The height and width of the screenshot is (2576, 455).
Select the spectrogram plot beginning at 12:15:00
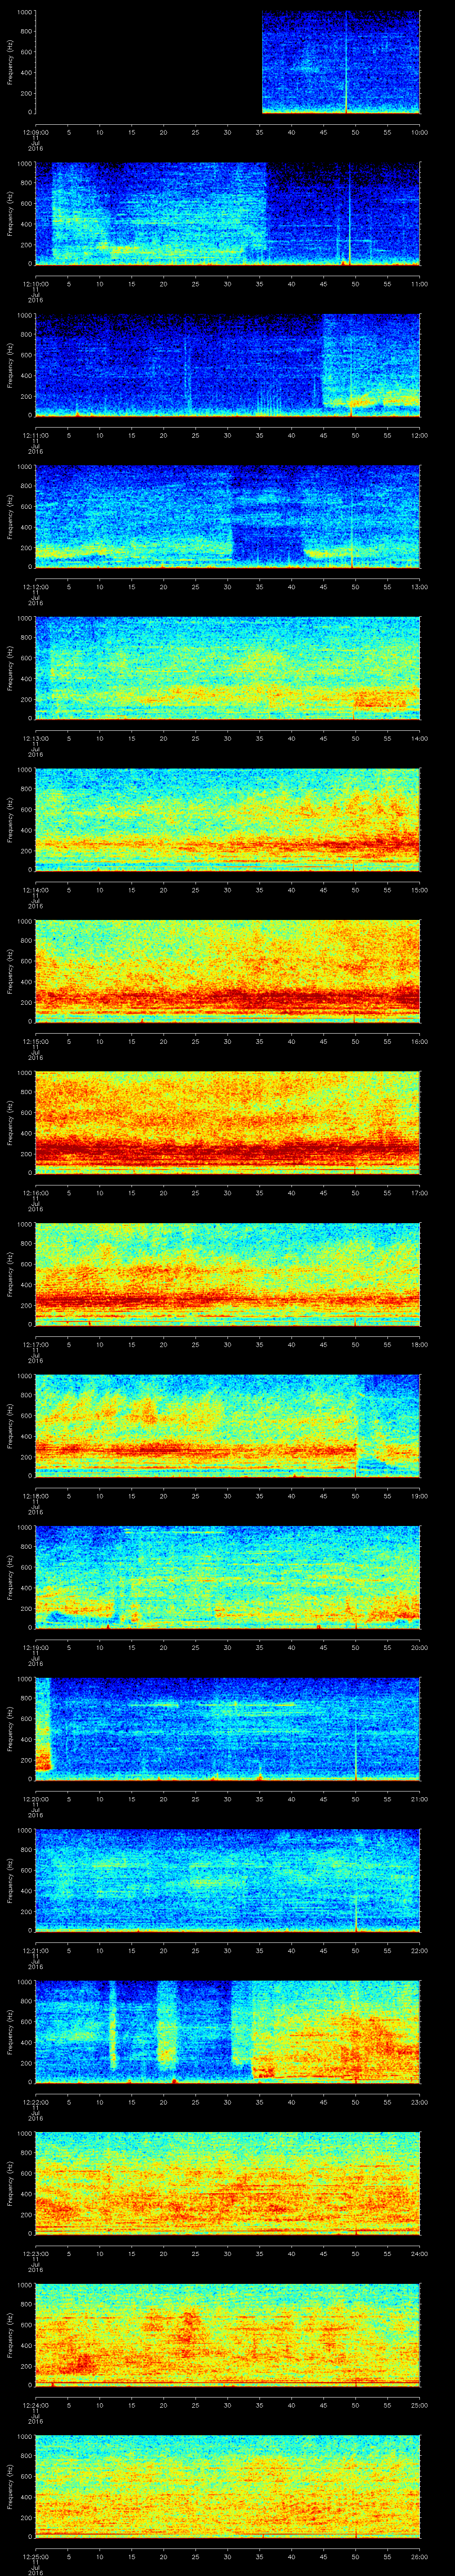coord(228,971)
